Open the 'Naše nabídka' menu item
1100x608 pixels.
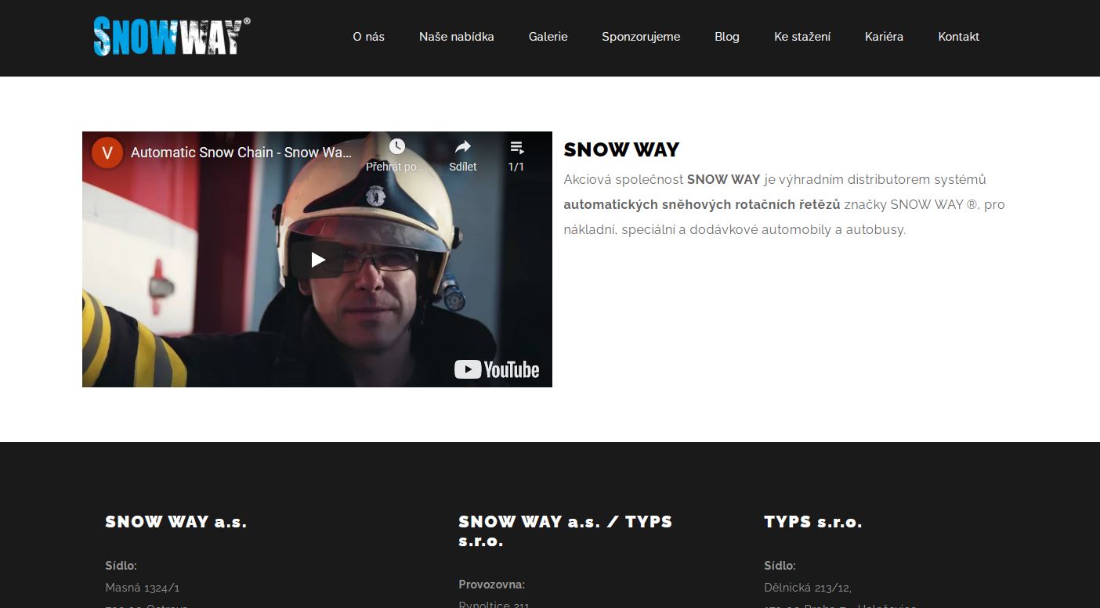tap(457, 37)
